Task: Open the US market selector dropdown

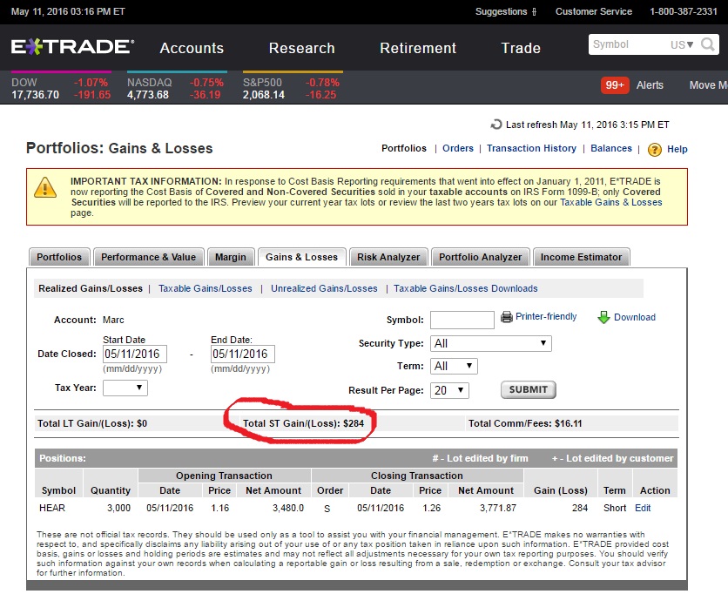Action: tap(682, 44)
